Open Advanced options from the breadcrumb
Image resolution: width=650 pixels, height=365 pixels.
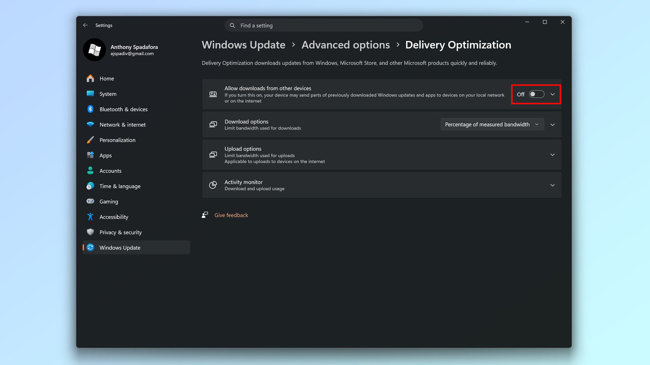pyautogui.click(x=346, y=45)
